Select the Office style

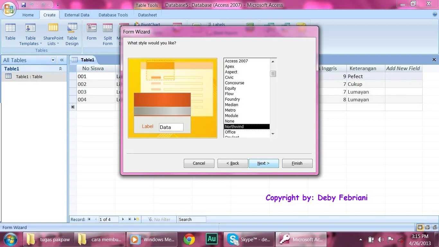[x=247, y=132]
